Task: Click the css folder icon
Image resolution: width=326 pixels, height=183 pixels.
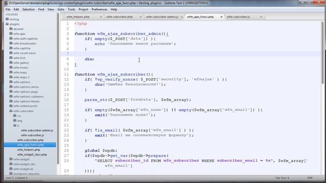Action: [15, 115]
